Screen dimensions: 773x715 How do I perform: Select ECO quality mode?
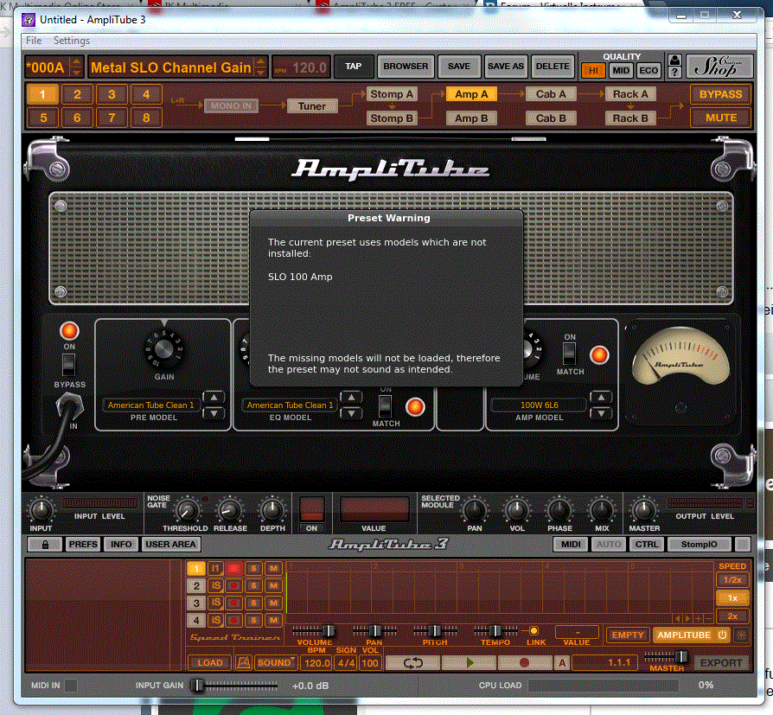pos(648,71)
